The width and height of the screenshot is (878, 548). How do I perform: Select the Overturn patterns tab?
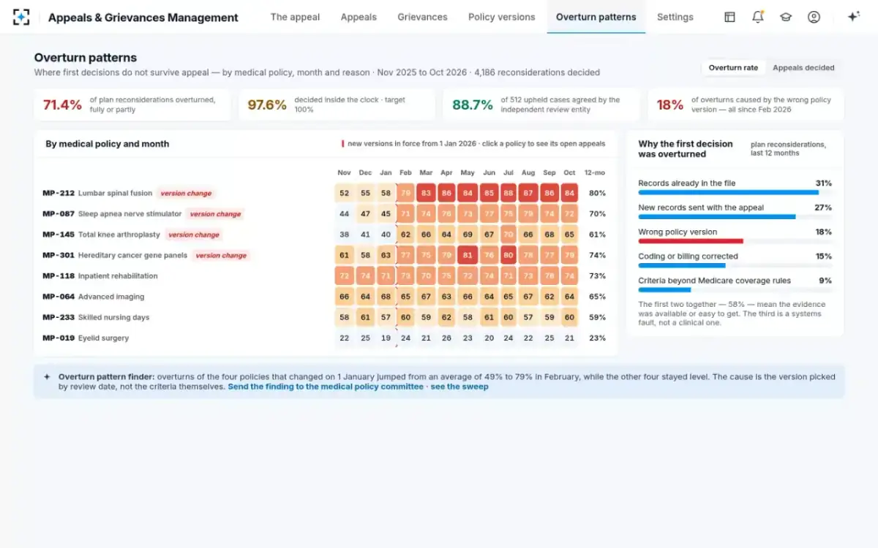pos(596,17)
